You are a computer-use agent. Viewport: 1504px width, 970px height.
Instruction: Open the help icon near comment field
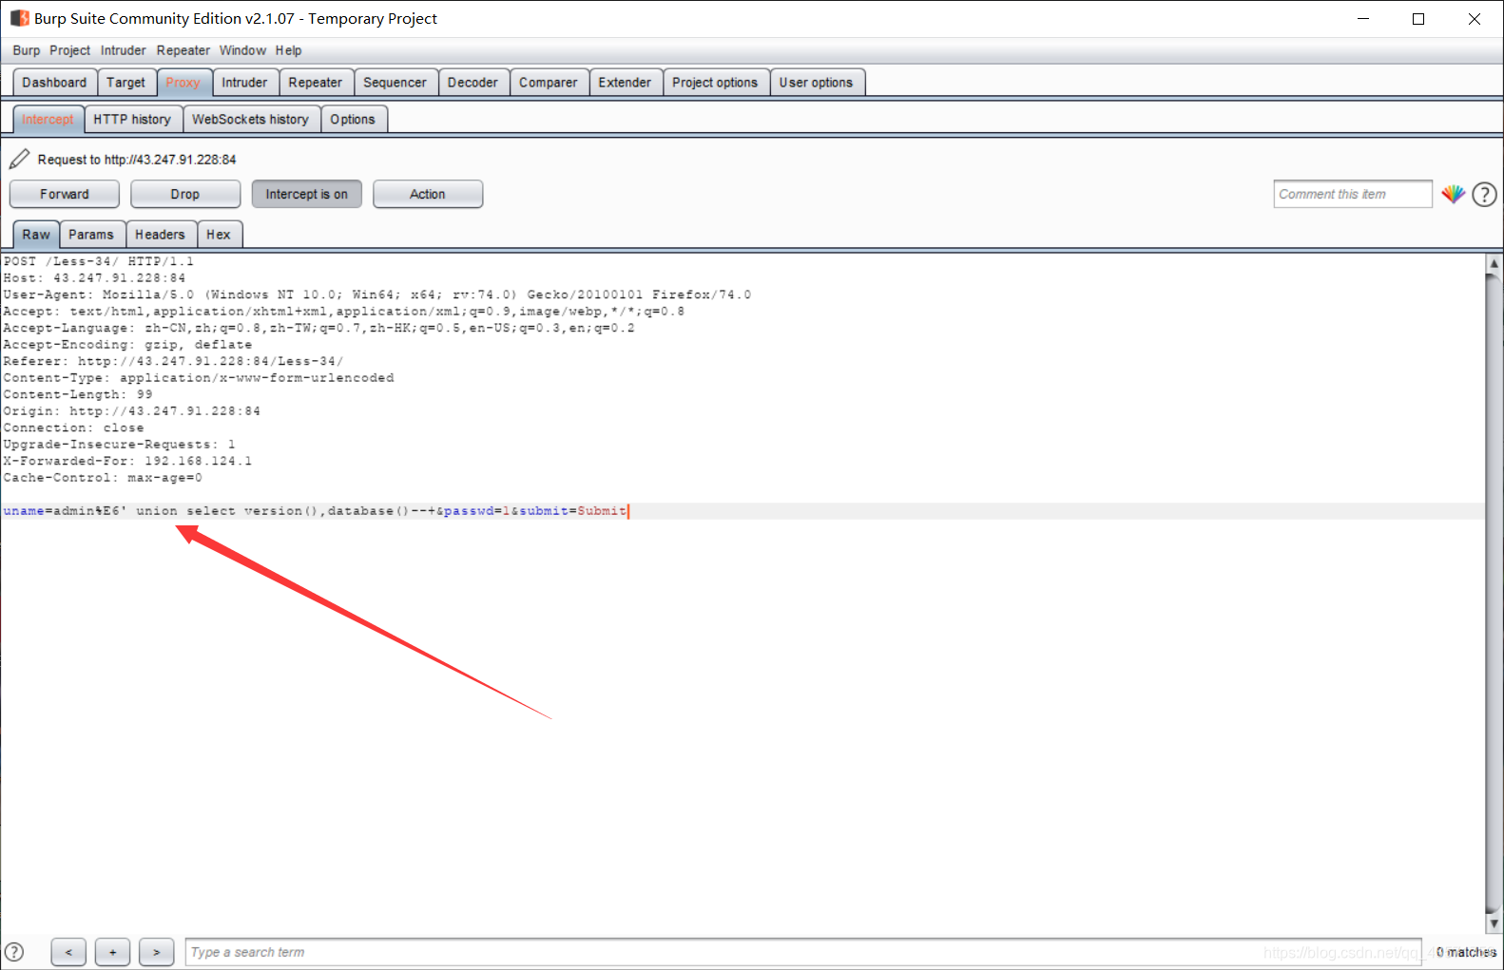(x=1484, y=195)
